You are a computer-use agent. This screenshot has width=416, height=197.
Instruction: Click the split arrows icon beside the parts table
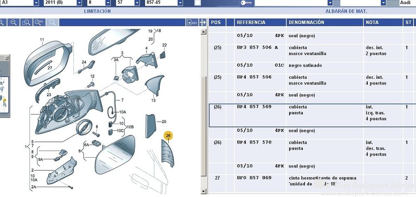pos(203,22)
